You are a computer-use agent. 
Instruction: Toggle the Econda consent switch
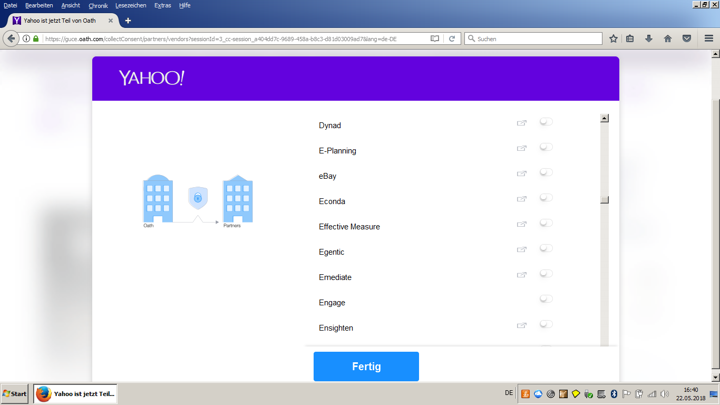[546, 198]
